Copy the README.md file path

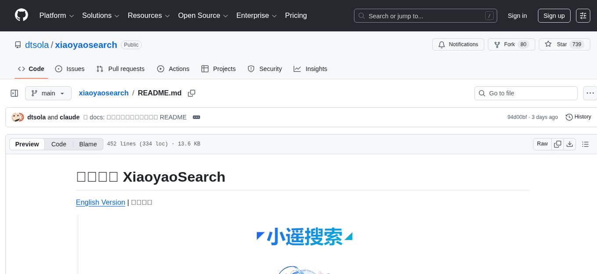coord(191,93)
